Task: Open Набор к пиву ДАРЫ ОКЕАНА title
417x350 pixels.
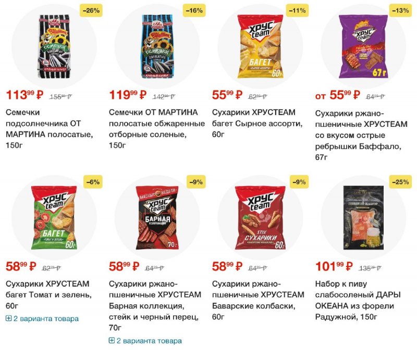Action: click(358, 300)
